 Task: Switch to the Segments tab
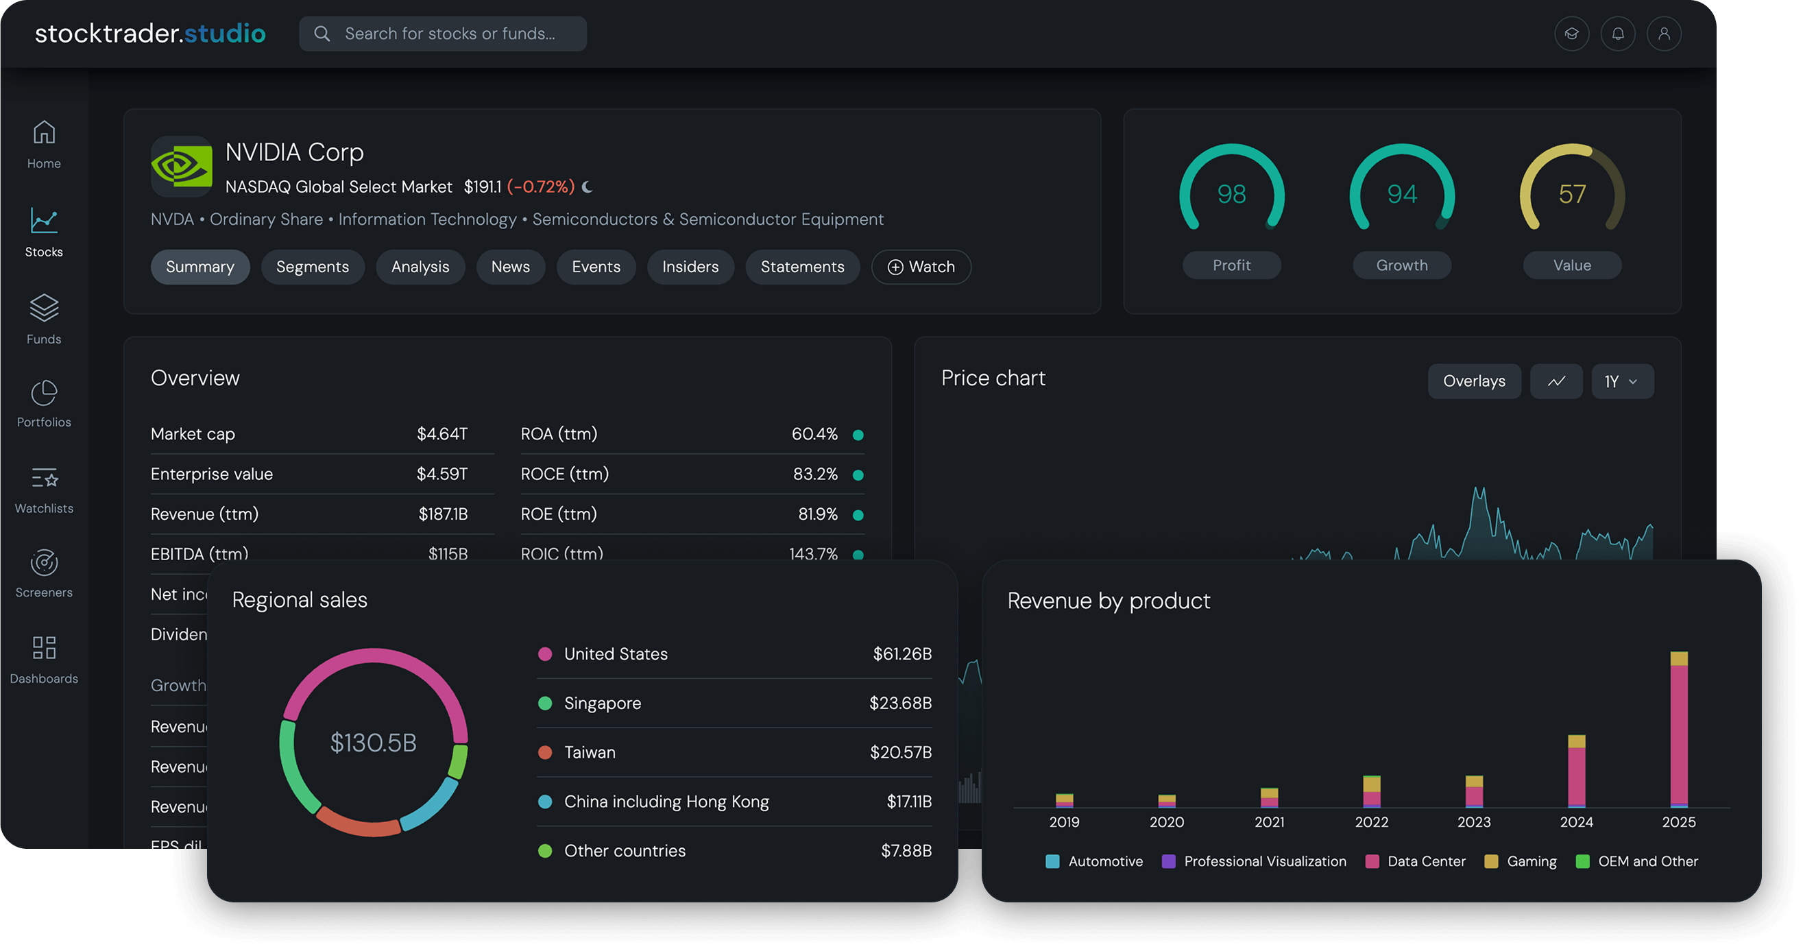click(x=312, y=267)
